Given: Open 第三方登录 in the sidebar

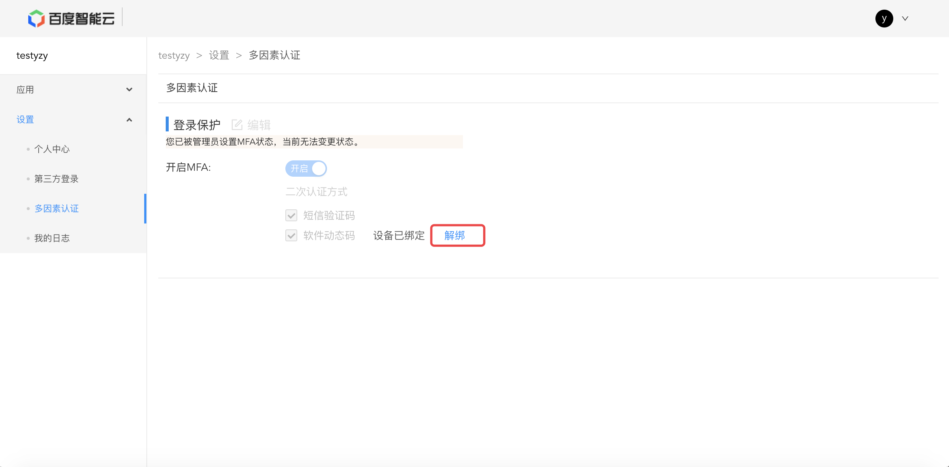Looking at the screenshot, I should 56,179.
